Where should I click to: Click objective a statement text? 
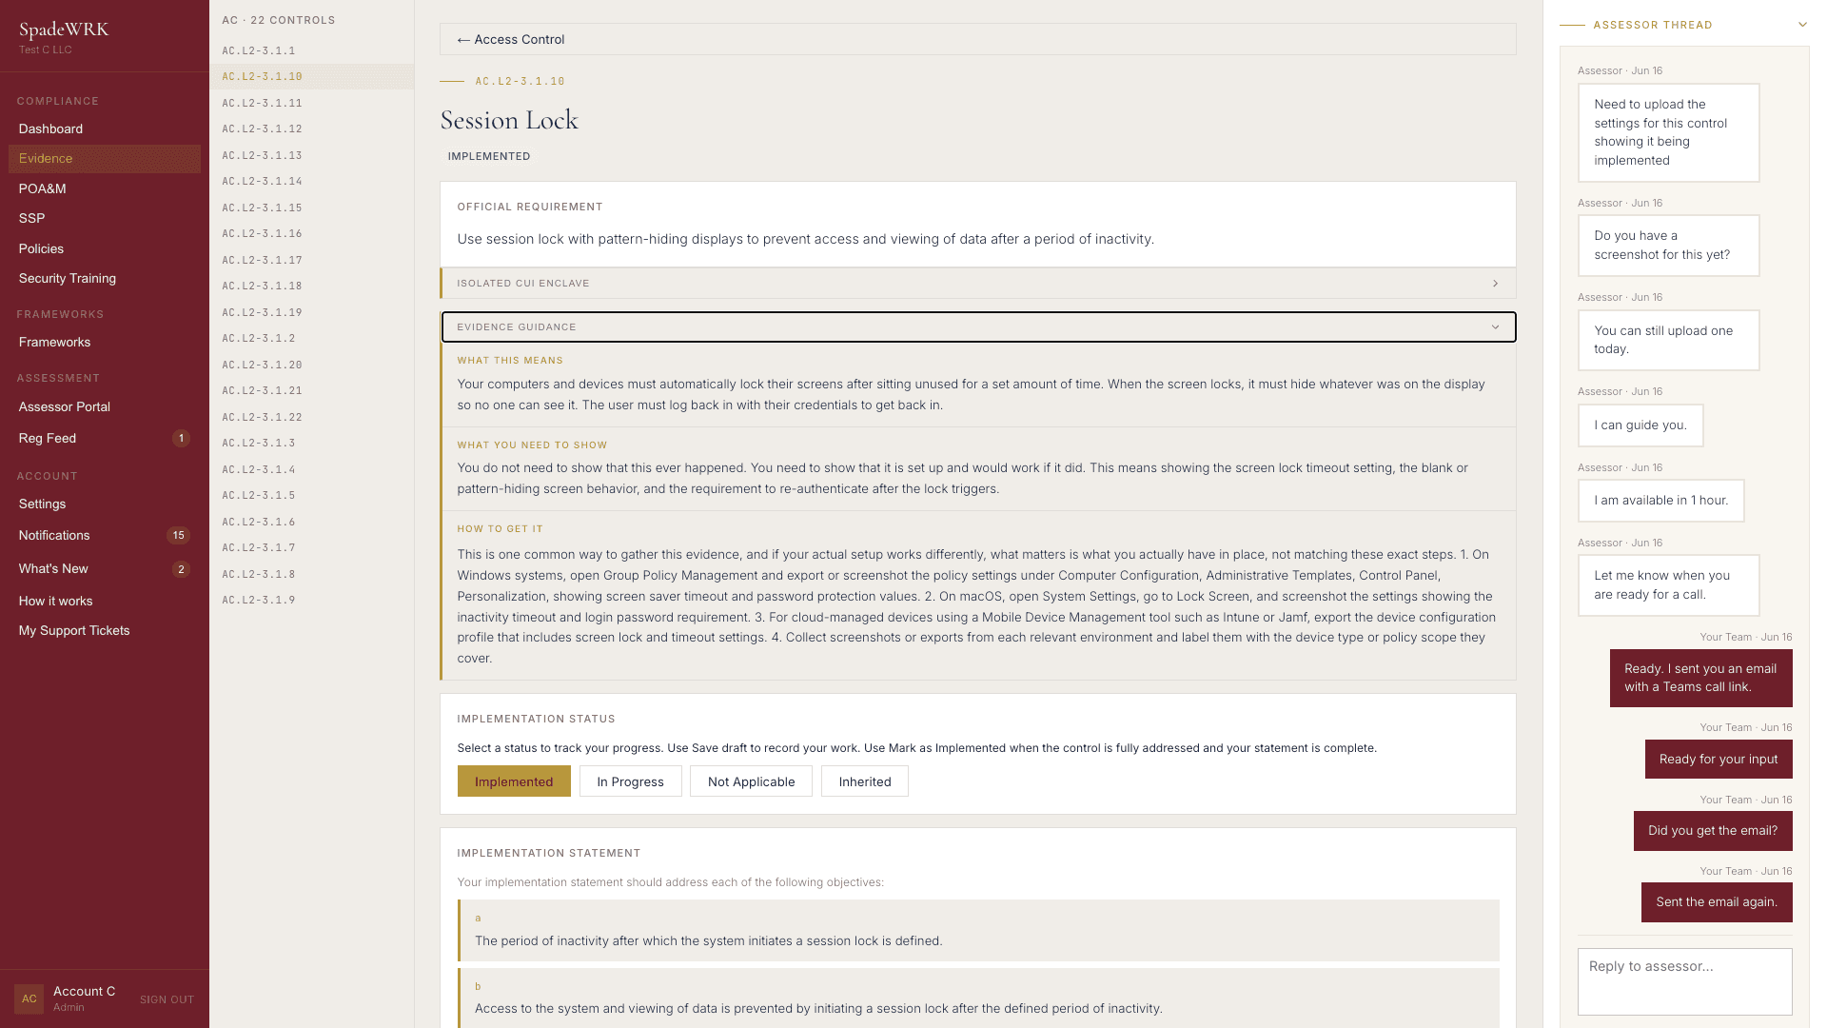[x=709, y=940]
